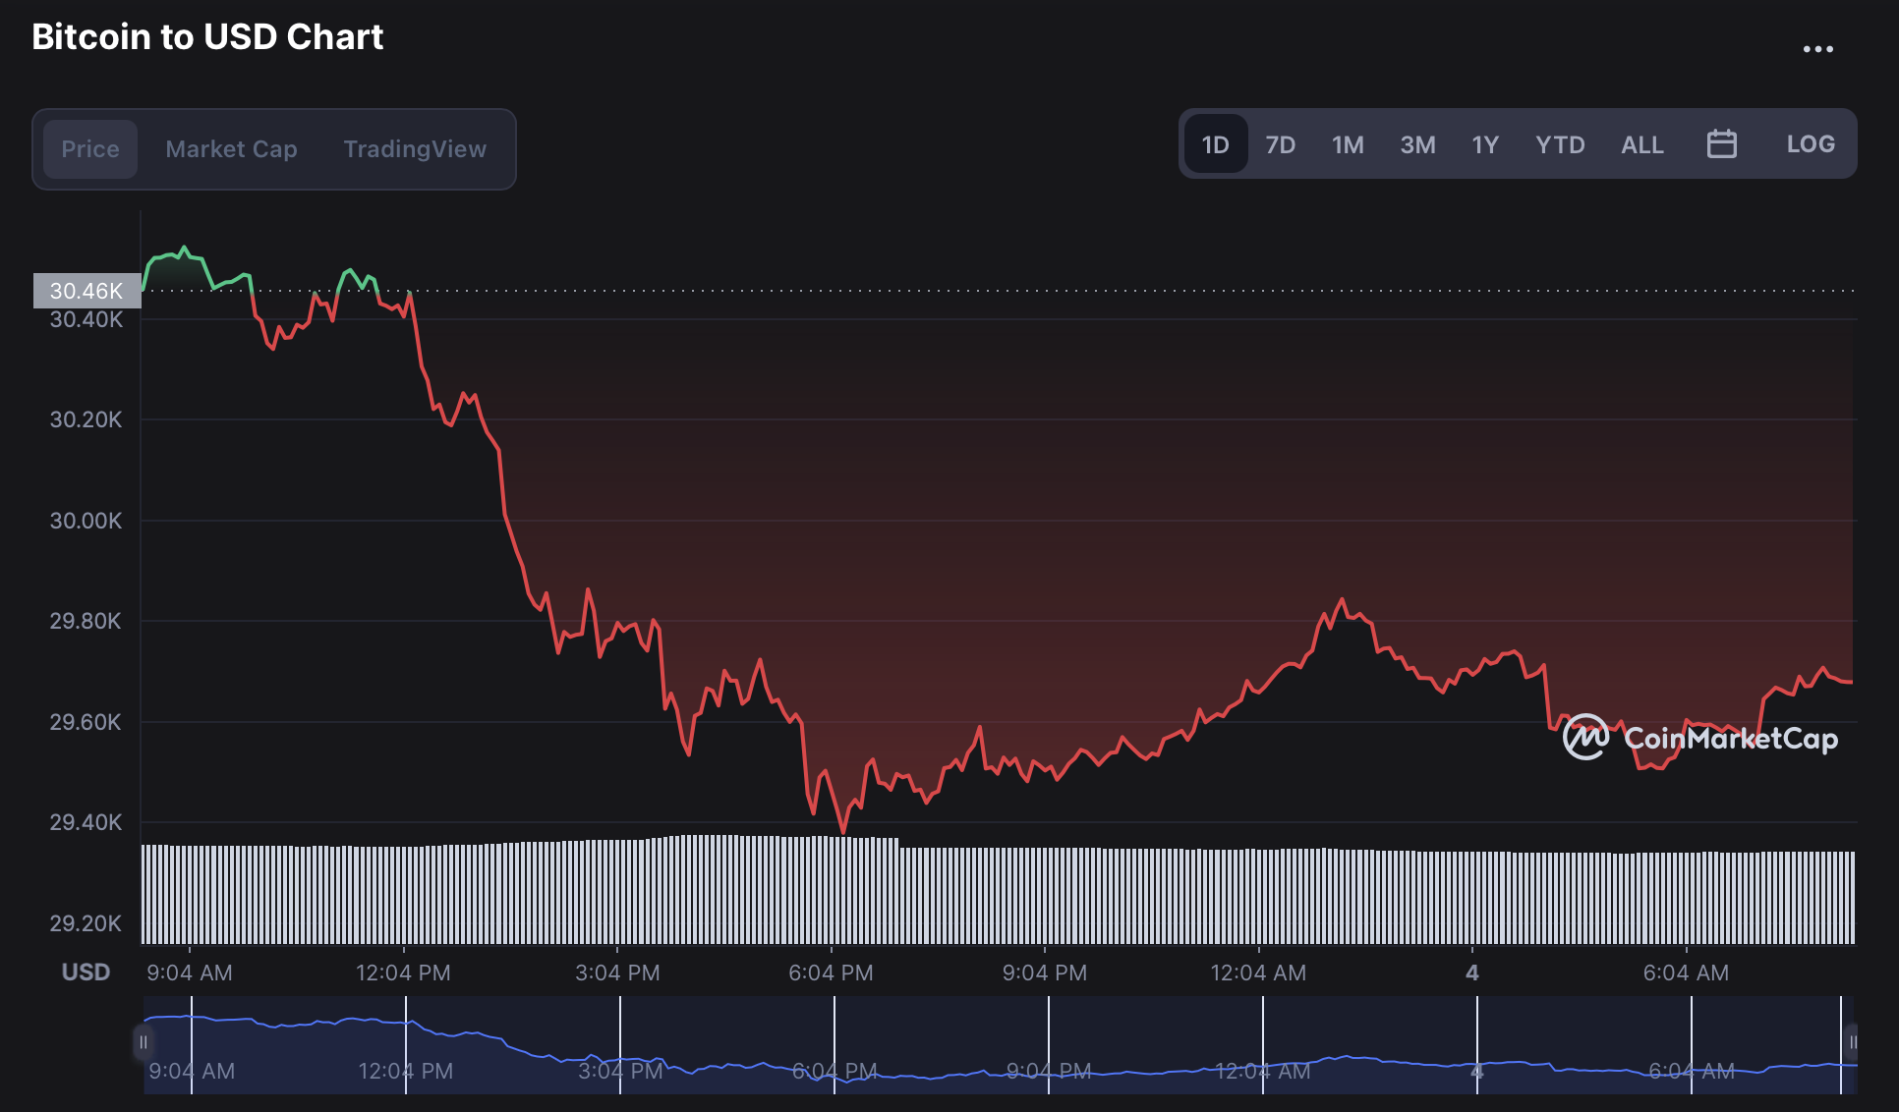Click the left range navigator handle
Image resolution: width=1899 pixels, height=1112 pixels.
tap(143, 1042)
